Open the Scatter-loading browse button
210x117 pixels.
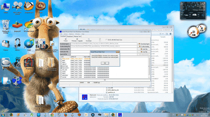(144, 46)
